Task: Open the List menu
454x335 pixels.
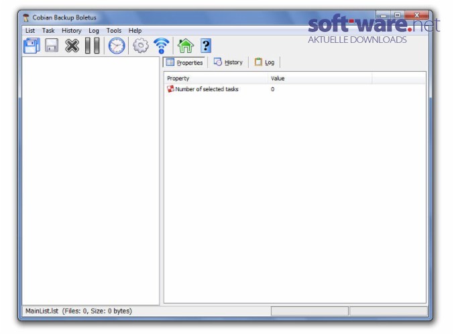Action: click(x=30, y=31)
